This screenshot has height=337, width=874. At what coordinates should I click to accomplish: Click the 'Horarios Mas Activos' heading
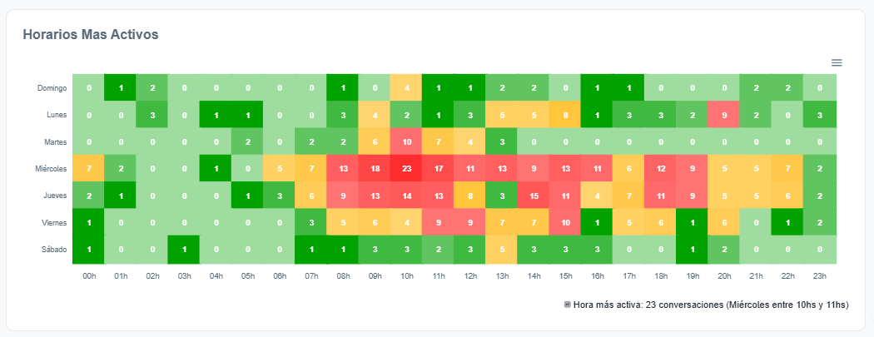point(91,35)
